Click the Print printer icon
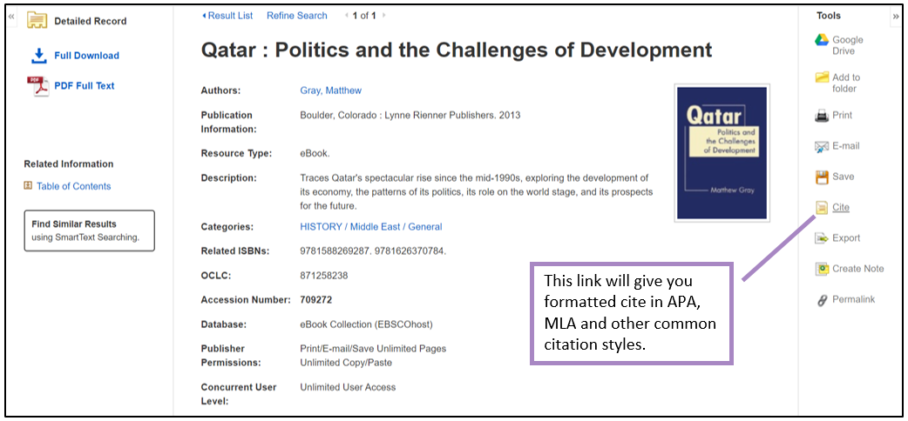Screen dimensions: 908x421 (x=821, y=116)
